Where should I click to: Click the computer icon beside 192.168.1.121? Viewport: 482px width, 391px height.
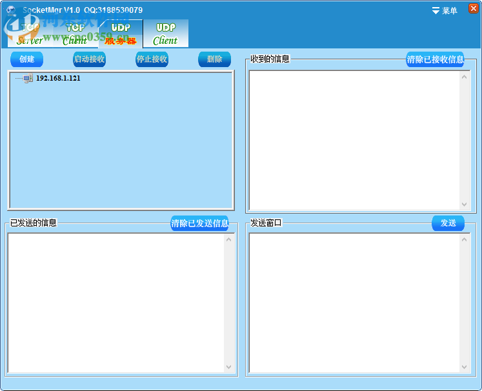pyautogui.click(x=28, y=78)
